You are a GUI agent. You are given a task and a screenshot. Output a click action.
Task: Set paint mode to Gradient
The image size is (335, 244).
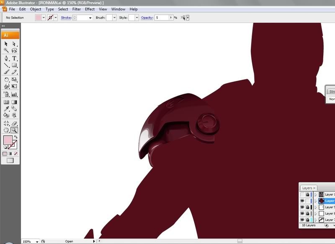[10, 154]
